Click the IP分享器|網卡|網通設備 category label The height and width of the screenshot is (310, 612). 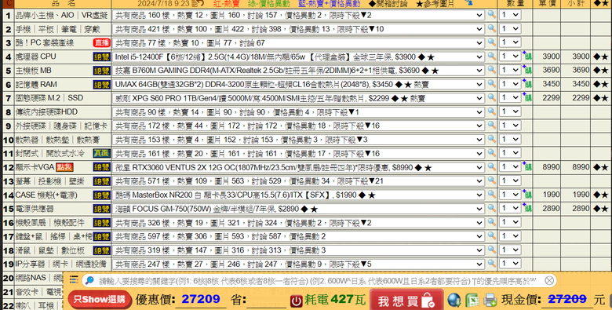60,264
